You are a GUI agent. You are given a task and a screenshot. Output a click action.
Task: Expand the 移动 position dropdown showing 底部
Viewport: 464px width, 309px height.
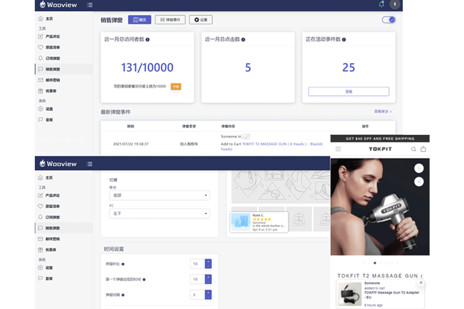(x=159, y=195)
